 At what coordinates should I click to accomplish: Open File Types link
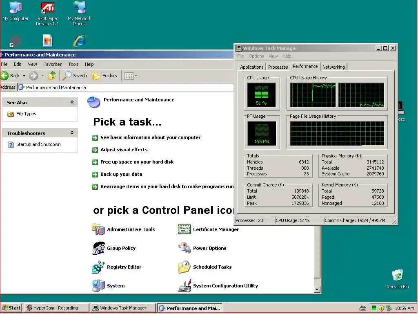click(22, 114)
